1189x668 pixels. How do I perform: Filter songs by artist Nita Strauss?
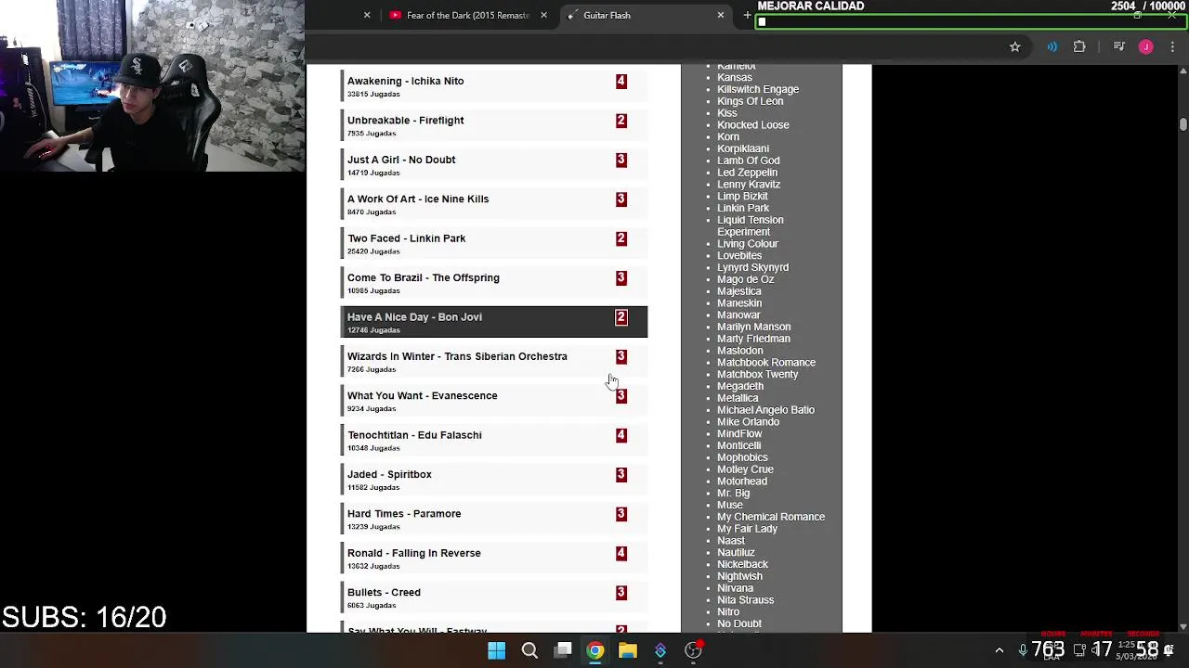click(x=745, y=600)
